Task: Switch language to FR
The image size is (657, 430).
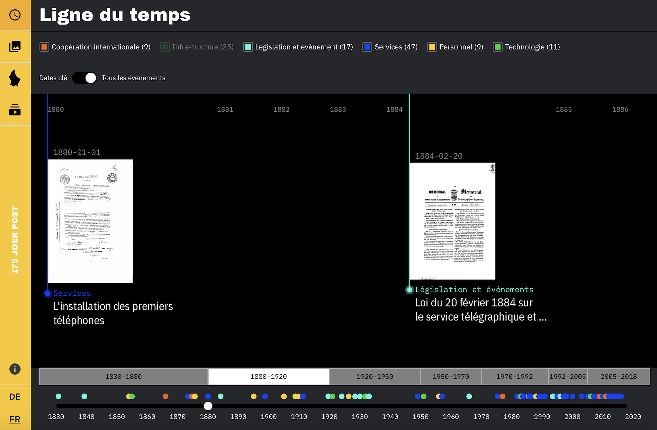Action: (15, 419)
